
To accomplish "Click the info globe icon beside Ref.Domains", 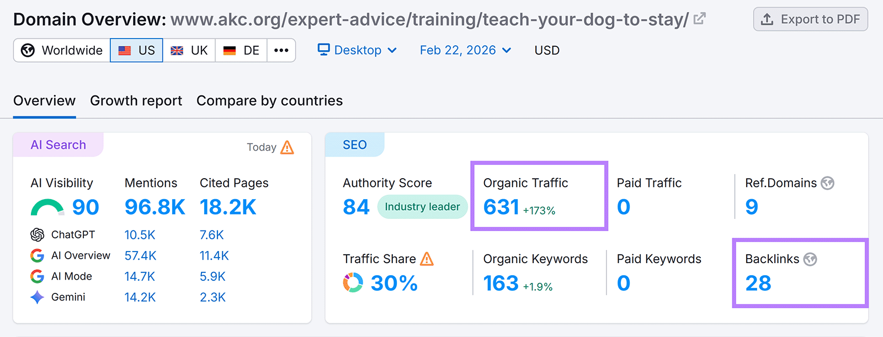I will (827, 183).
